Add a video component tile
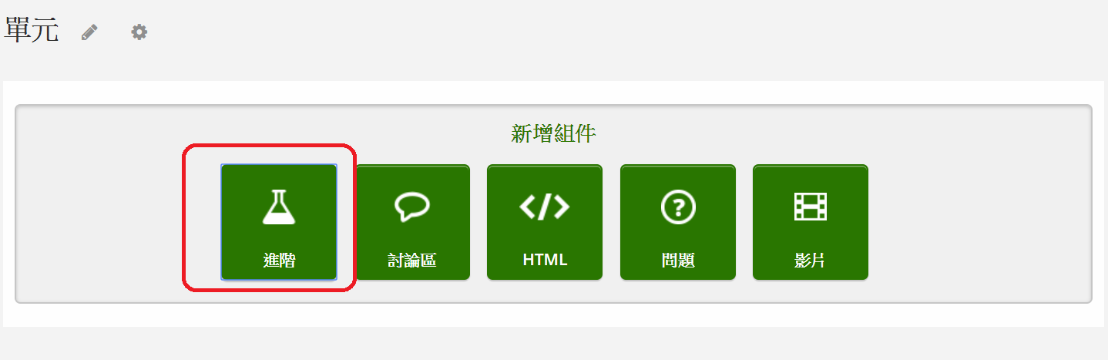The height and width of the screenshot is (360, 1108). (811, 222)
